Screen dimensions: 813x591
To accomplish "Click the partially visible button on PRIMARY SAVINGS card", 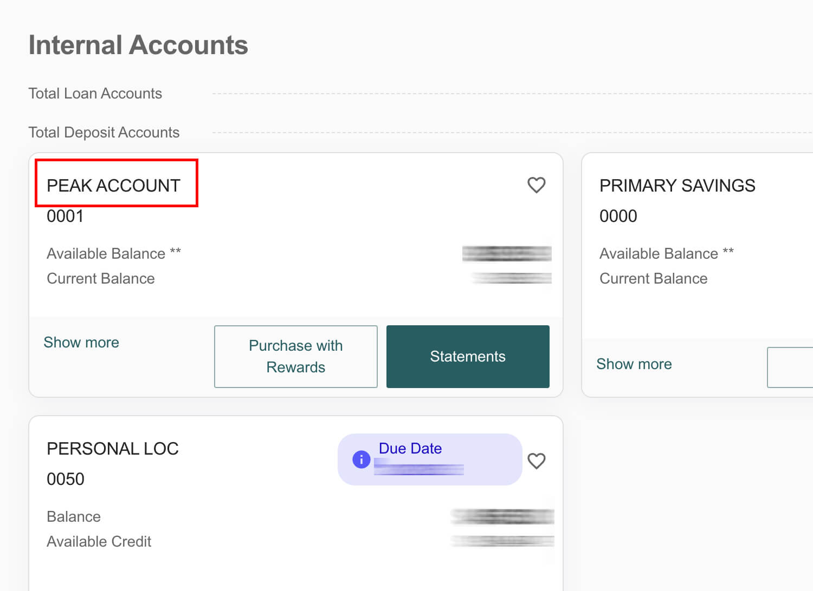I will 791,367.
